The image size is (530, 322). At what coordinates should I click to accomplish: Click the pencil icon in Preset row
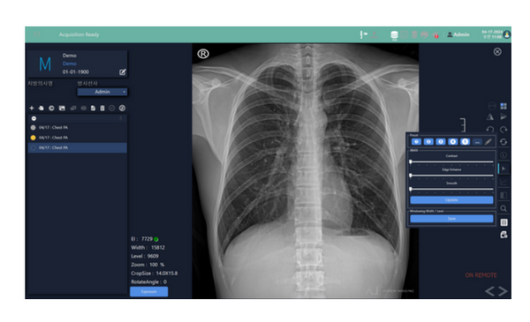[x=488, y=142]
